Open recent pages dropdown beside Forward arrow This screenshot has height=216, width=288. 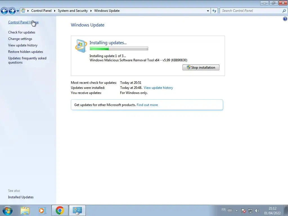(x=18, y=11)
